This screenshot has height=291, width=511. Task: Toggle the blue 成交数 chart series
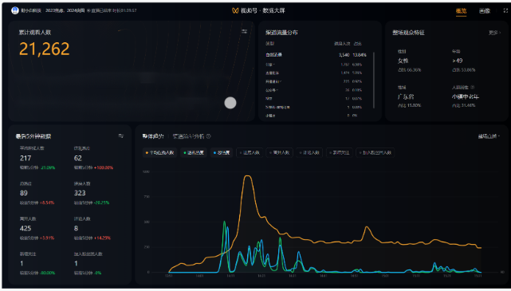click(222, 152)
